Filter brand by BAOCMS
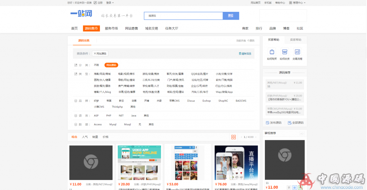This screenshot has height=190, width=367. (241, 101)
